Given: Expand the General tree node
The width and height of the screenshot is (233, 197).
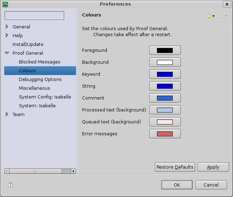Looking at the screenshot, I should pos(7,27).
